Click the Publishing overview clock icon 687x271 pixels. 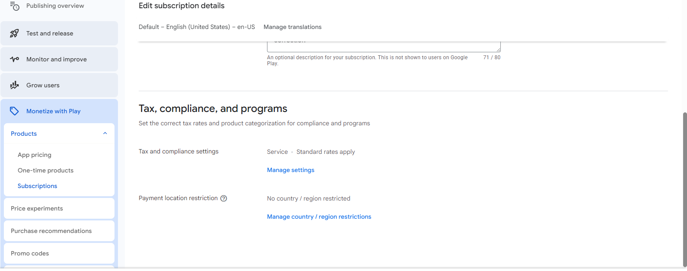click(15, 6)
